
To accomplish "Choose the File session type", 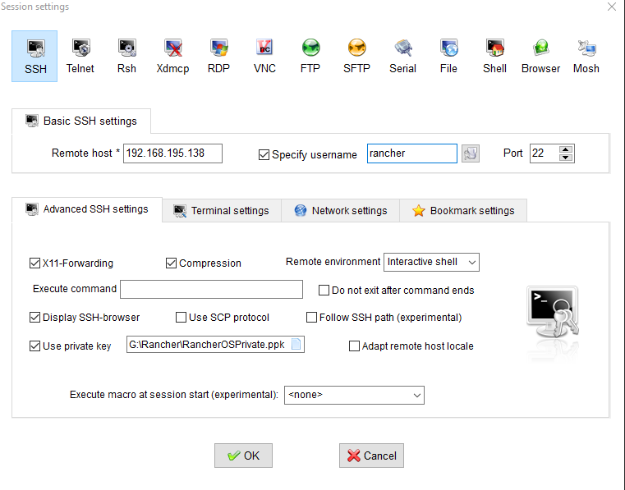I will tap(448, 56).
